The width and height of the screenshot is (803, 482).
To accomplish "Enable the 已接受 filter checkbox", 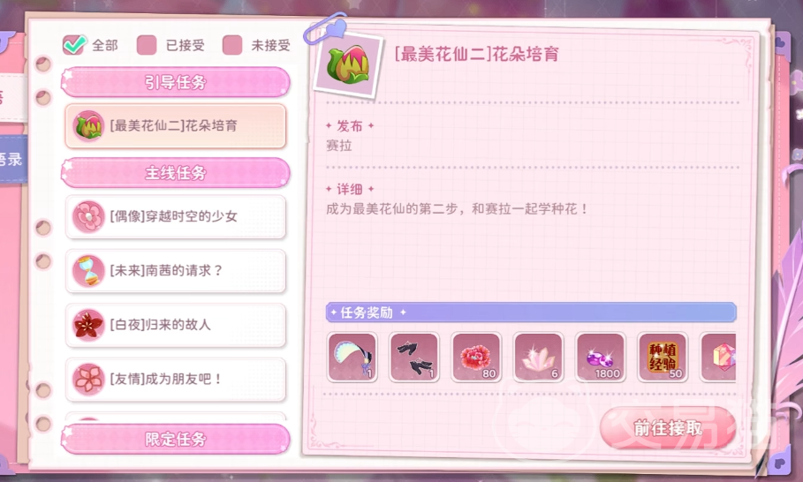I will pyautogui.click(x=147, y=45).
